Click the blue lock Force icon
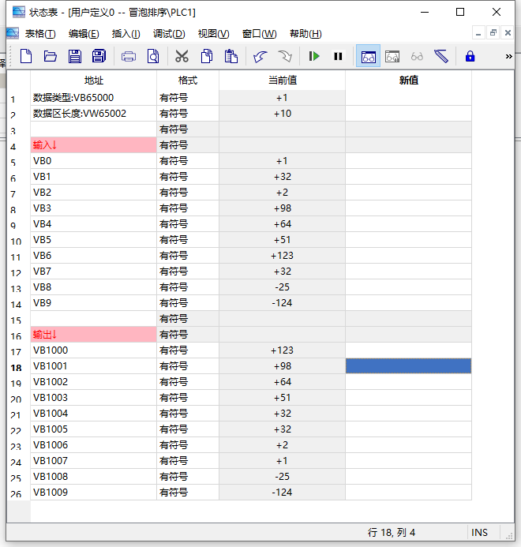Viewport: 521px width, 547px height. pos(470,56)
